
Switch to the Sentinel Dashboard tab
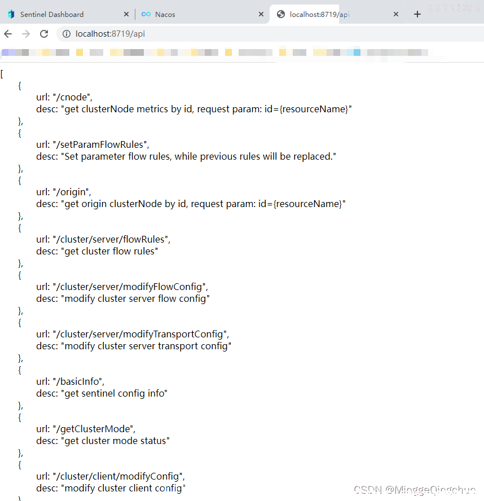(67, 14)
